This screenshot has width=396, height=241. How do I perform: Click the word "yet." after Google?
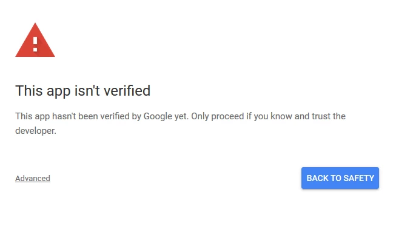click(181, 117)
